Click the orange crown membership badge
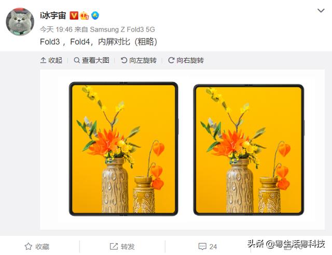This screenshot has width=332, height=255. pyautogui.click(x=84, y=16)
